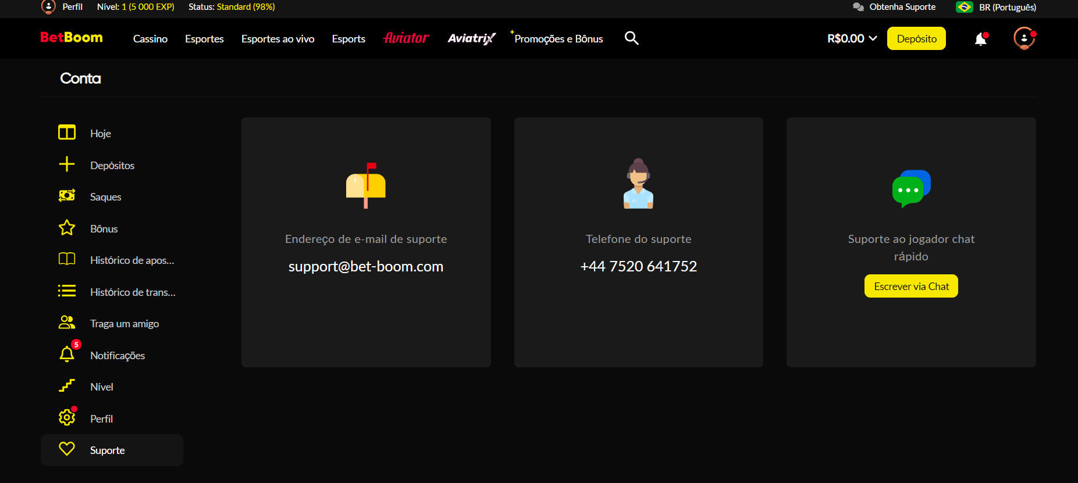Click the Obtenha Suporte link

902,7
